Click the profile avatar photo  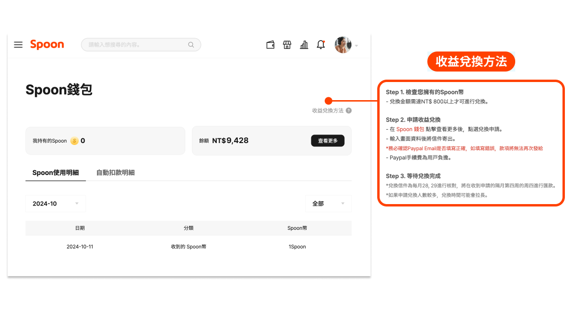pyautogui.click(x=343, y=45)
